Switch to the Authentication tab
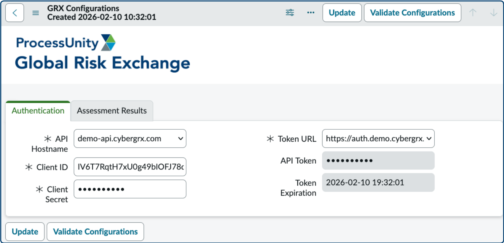 [38, 111]
